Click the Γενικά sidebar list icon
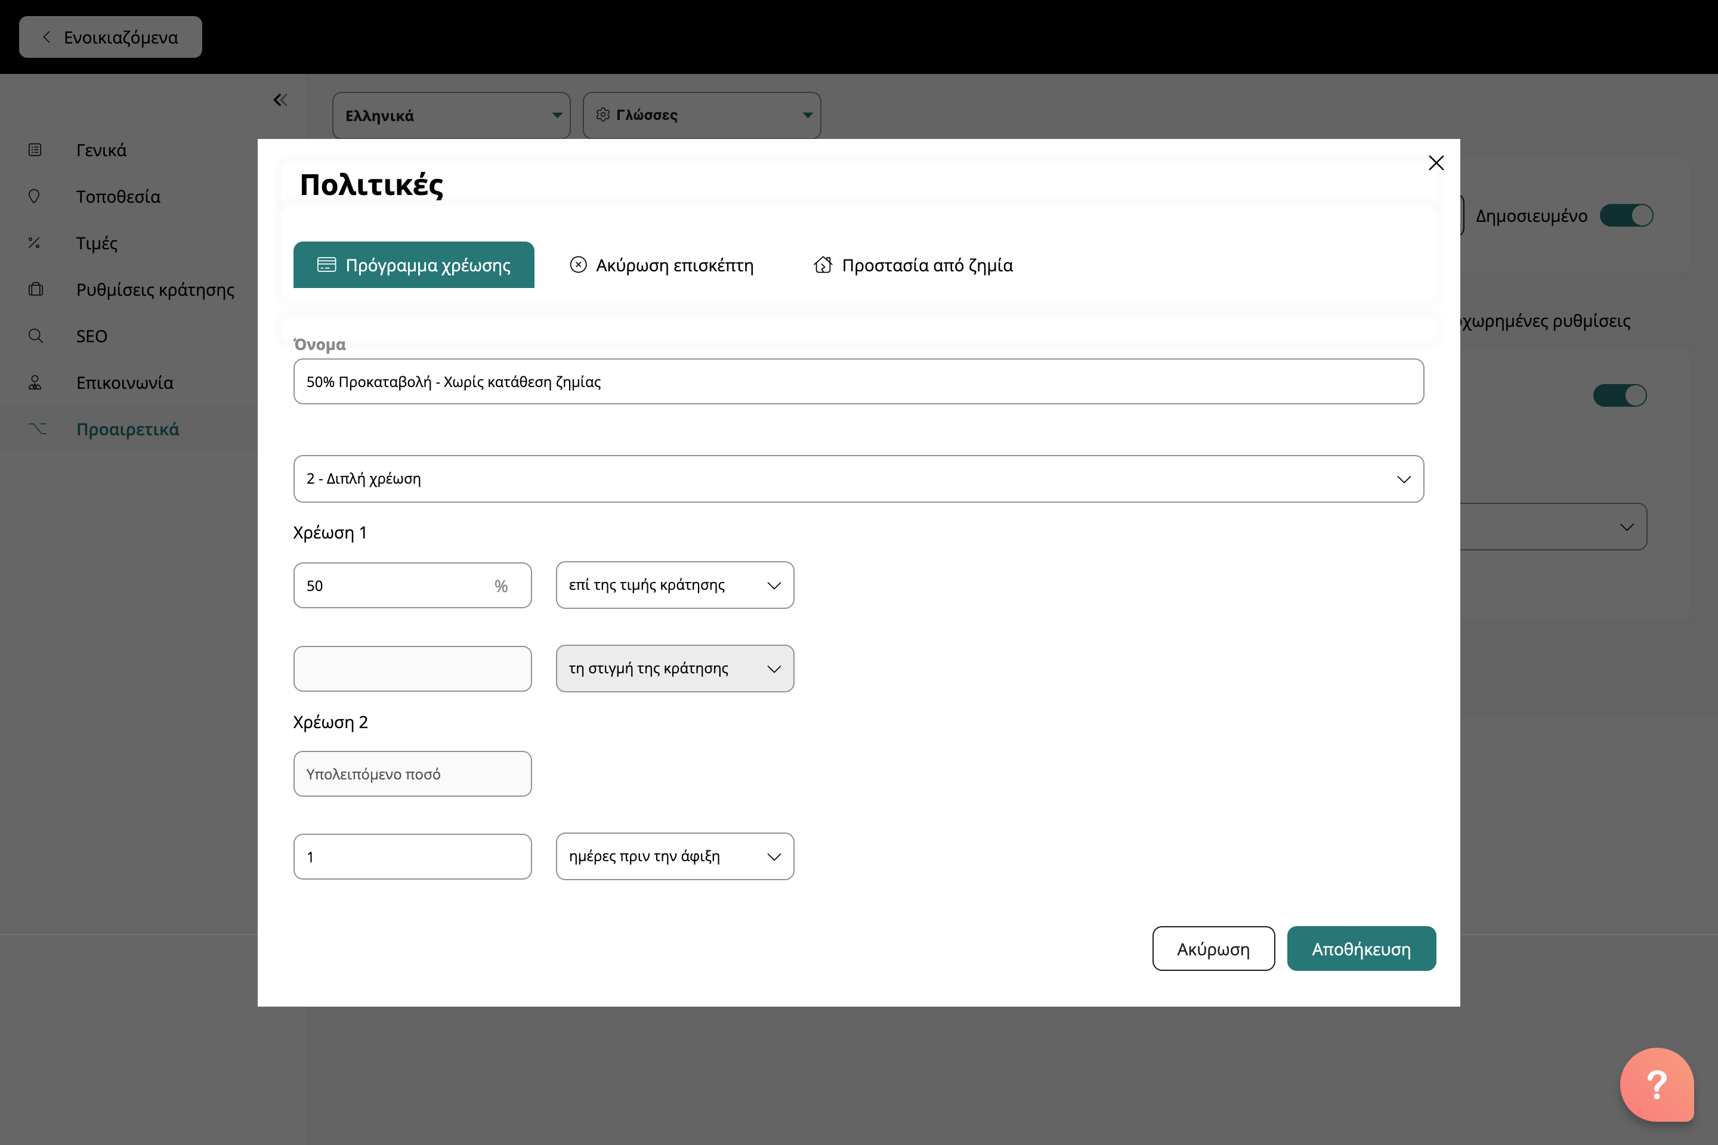 35,150
